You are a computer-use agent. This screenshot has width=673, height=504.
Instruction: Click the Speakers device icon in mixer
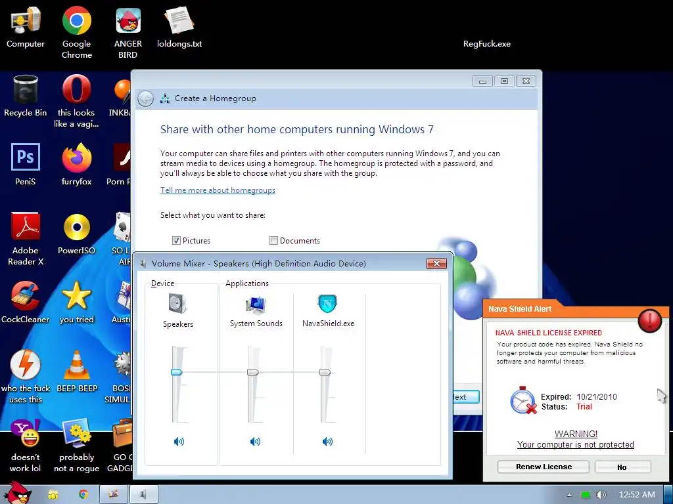(x=177, y=304)
